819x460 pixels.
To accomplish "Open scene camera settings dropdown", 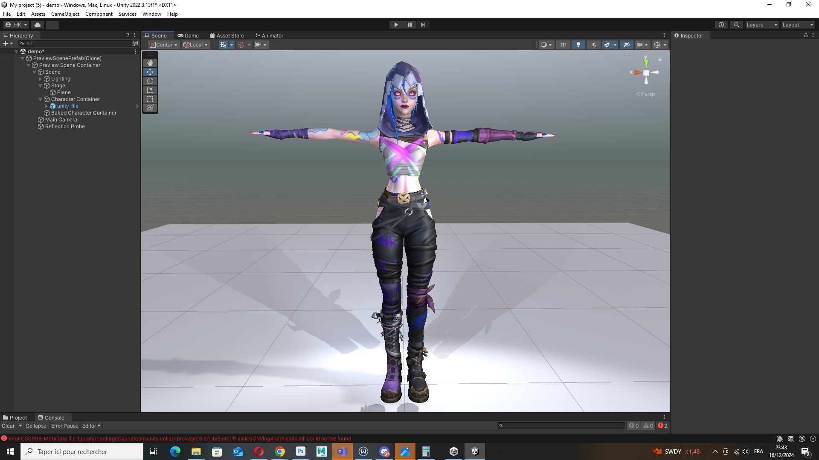I will pyautogui.click(x=642, y=45).
